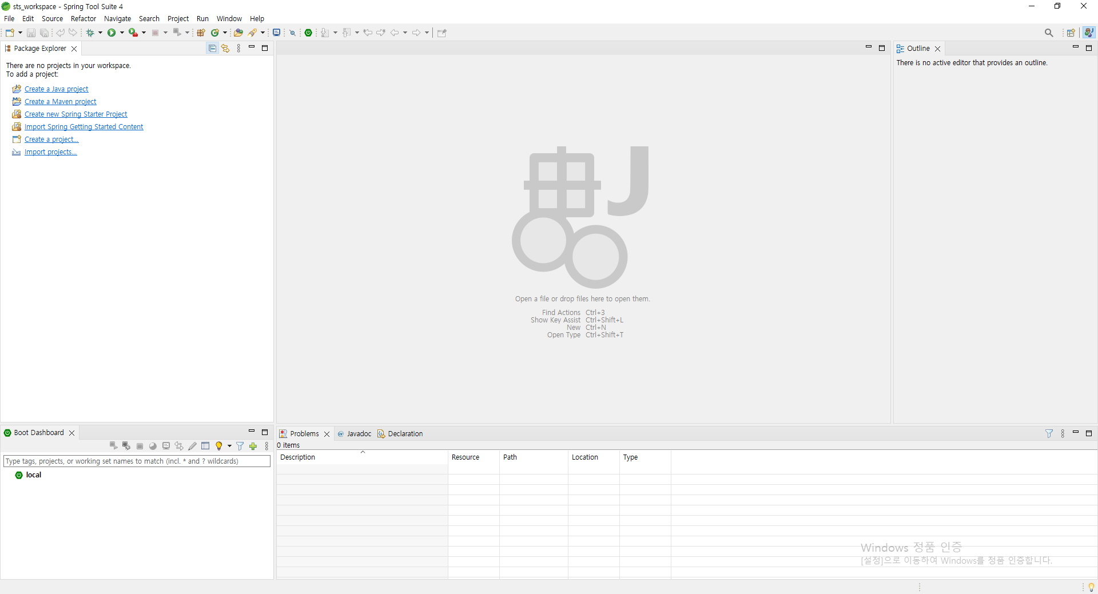1098x594 pixels.
Task: Open External Tools dropdown arrow
Action: click(x=144, y=33)
